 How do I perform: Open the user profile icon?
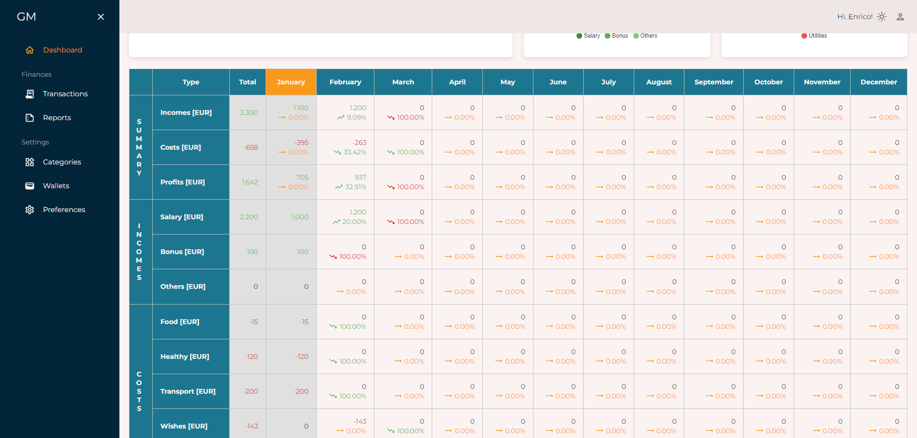[900, 17]
